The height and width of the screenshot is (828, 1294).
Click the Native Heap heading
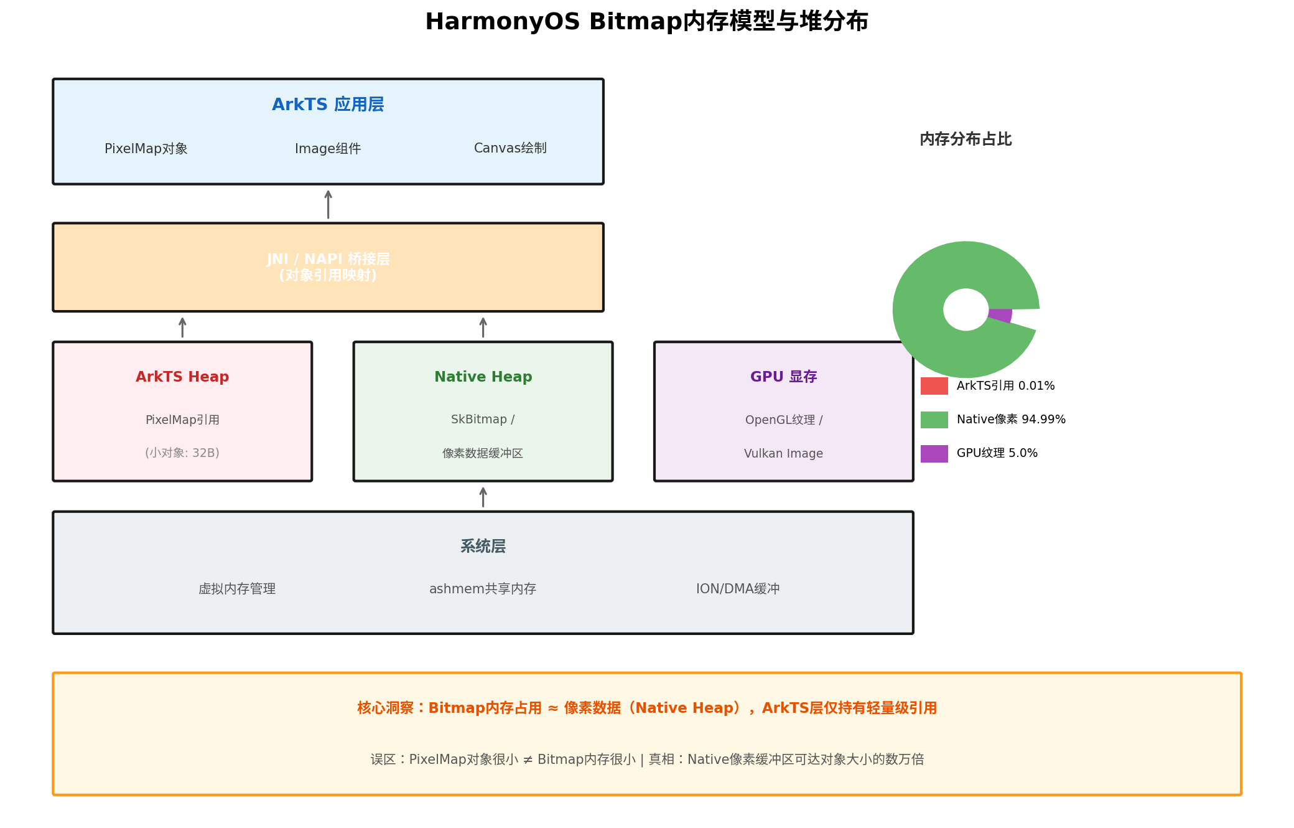pyautogui.click(x=483, y=377)
